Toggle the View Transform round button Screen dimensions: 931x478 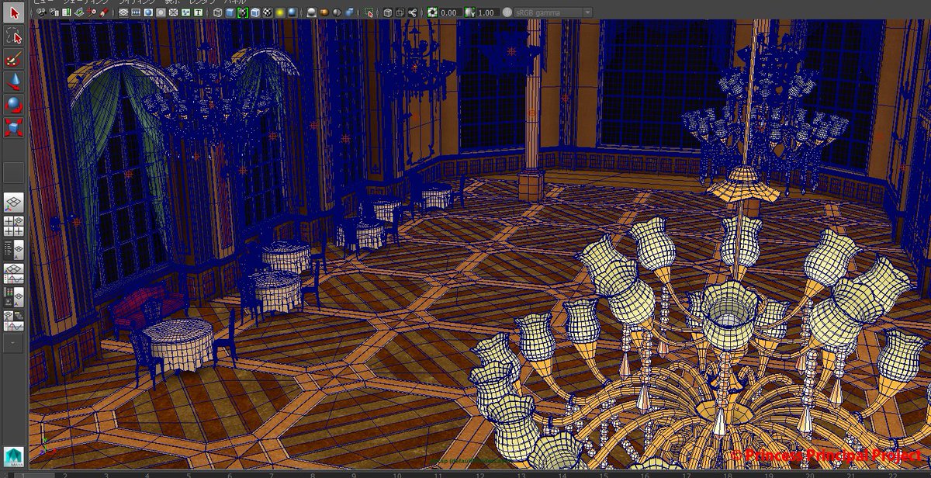click(507, 12)
